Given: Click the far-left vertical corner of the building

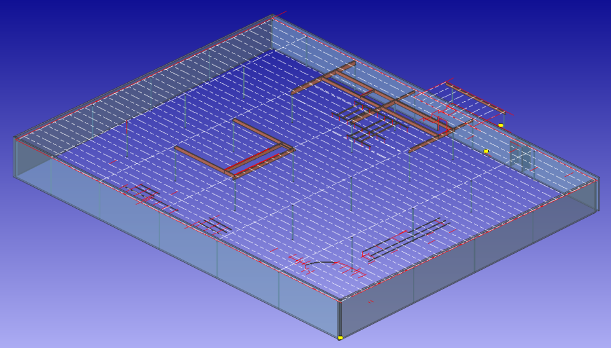Looking at the screenshot, I should pos(14,157).
